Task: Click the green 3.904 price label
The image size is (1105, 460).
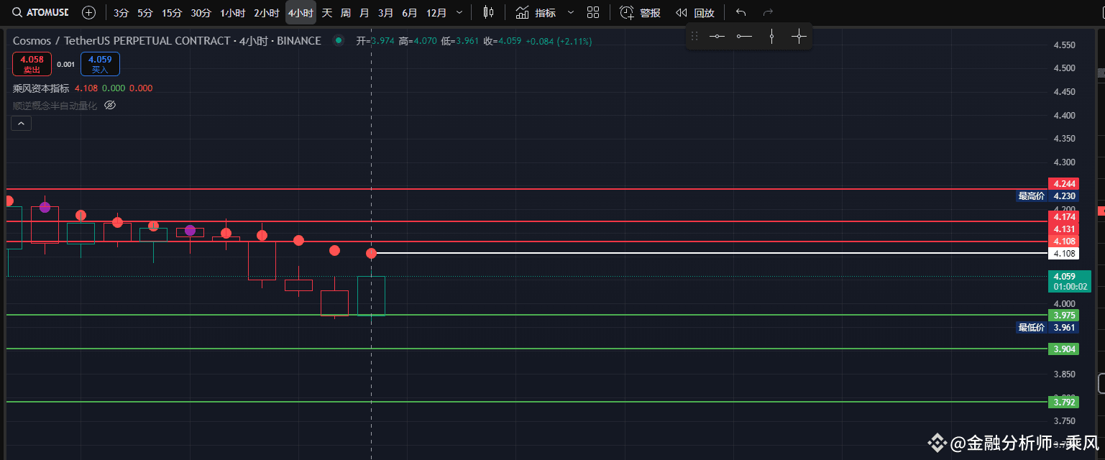Action: 1064,349
